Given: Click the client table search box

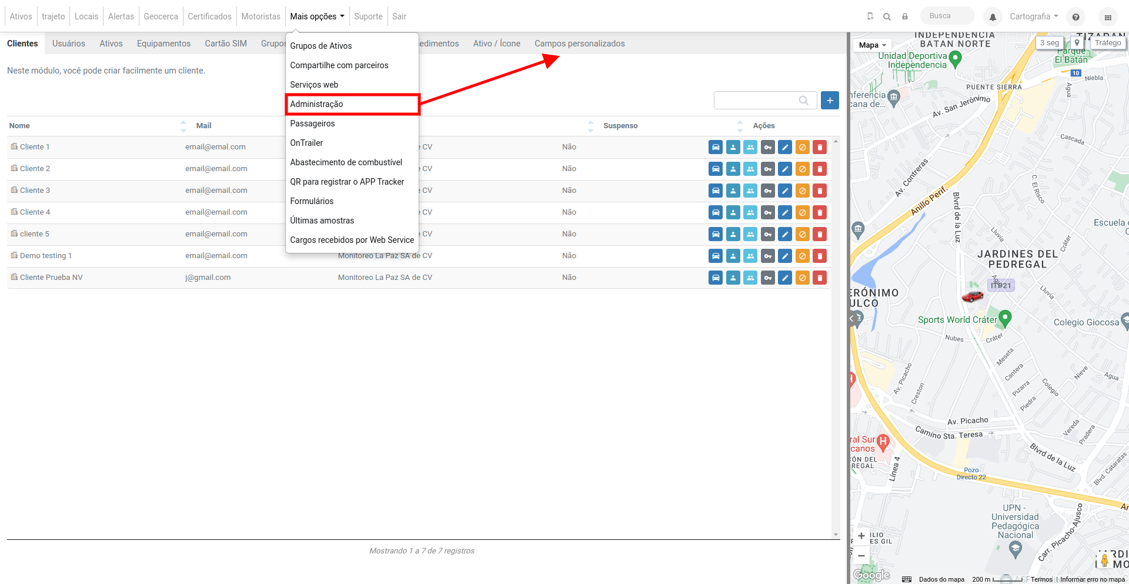Looking at the screenshot, I should tap(765, 101).
